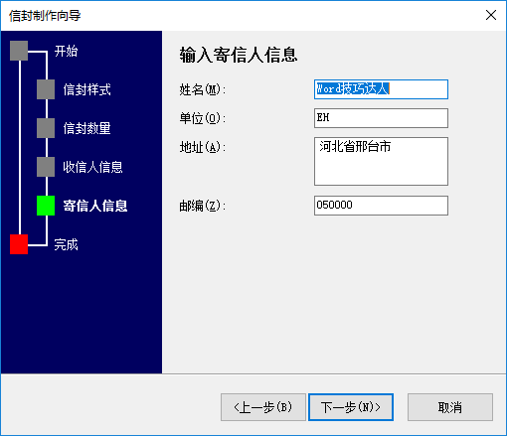
Task: Close the 信封制作向导 dialog
Action: (491, 15)
